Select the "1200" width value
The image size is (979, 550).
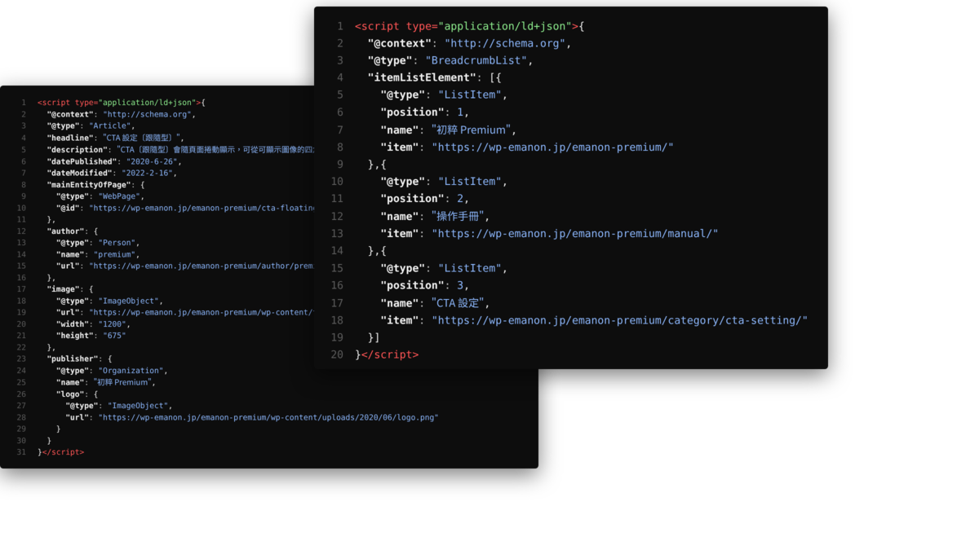click(x=113, y=324)
